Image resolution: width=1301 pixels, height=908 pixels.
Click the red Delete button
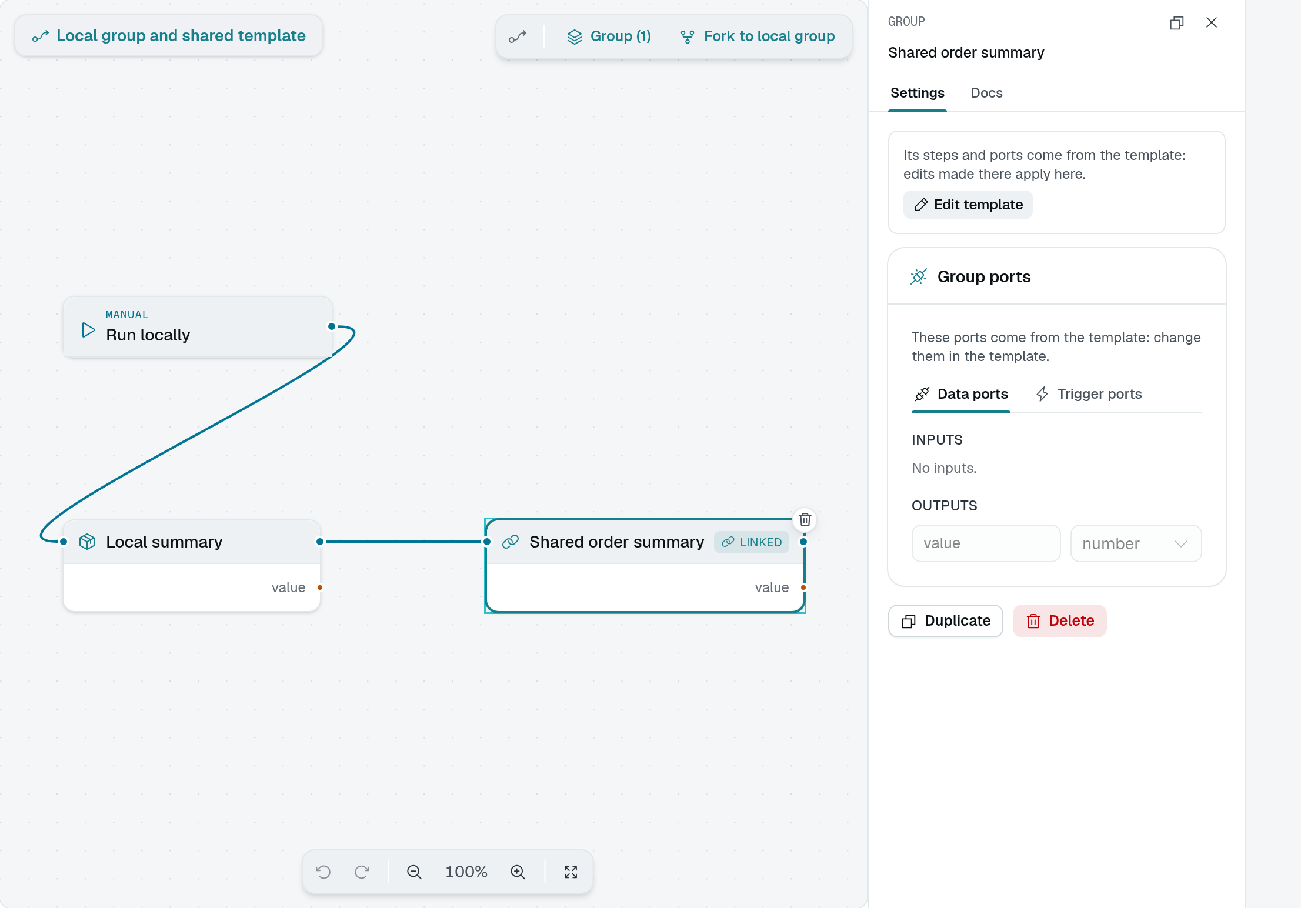click(x=1060, y=621)
